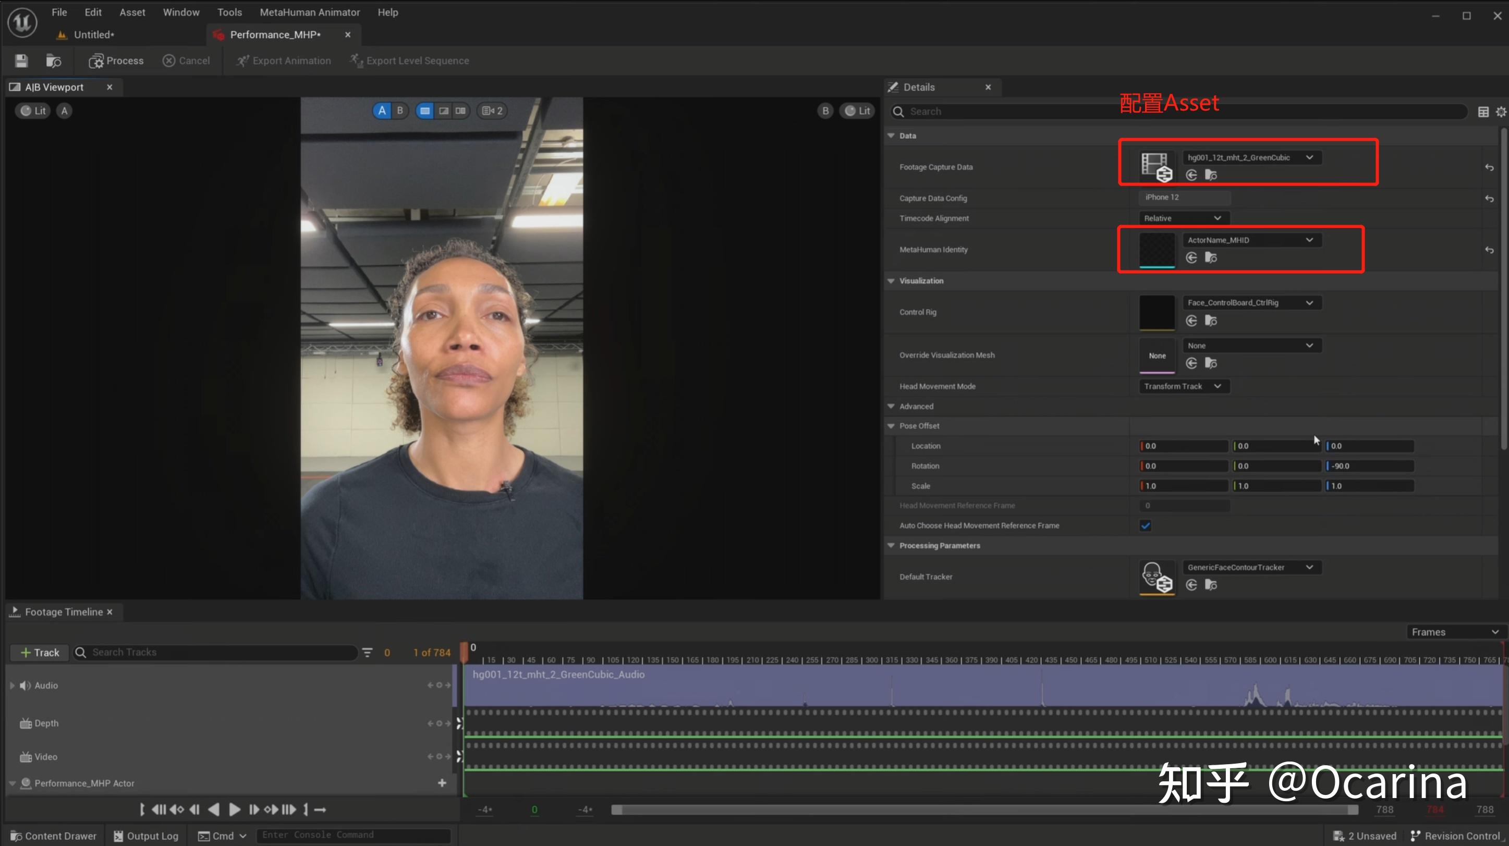Open the Frames display format dropdown
The width and height of the screenshot is (1509, 846).
tap(1455, 632)
